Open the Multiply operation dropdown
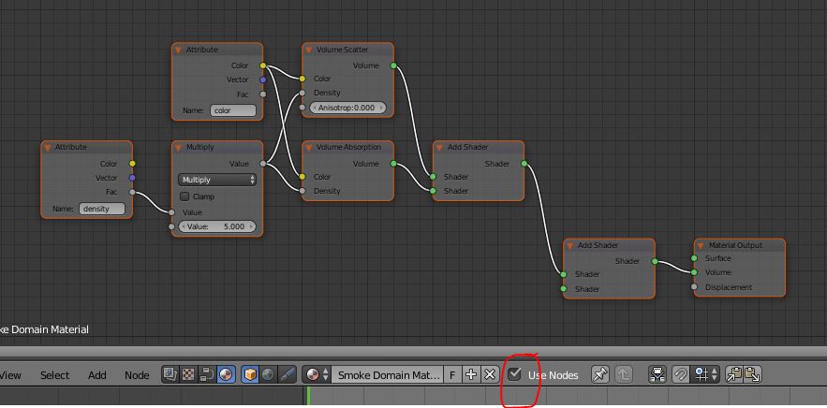 [x=217, y=180]
